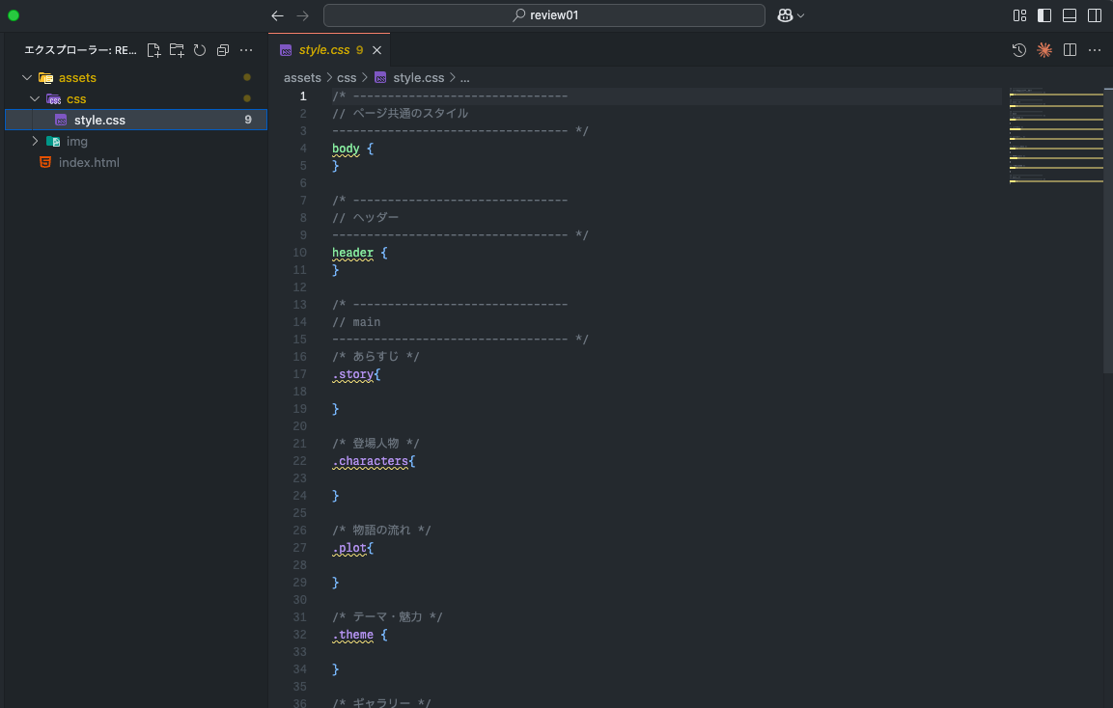
Task: Open index.html from the file tree
Action: coord(89,162)
